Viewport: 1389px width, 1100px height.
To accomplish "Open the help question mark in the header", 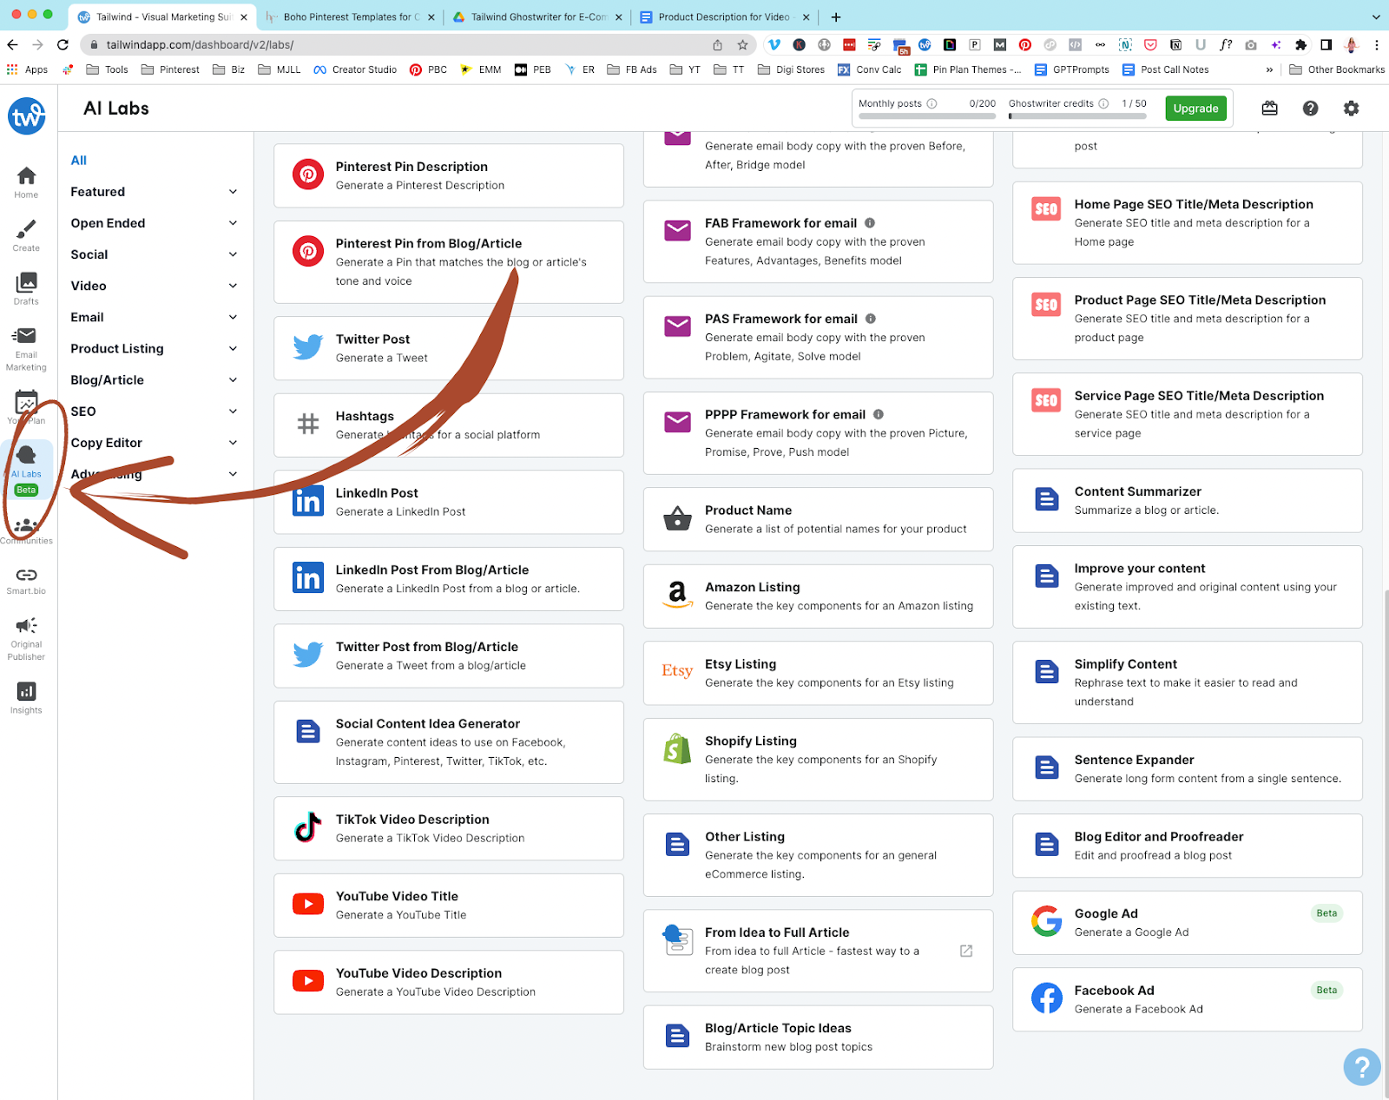I will pyautogui.click(x=1310, y=109).
